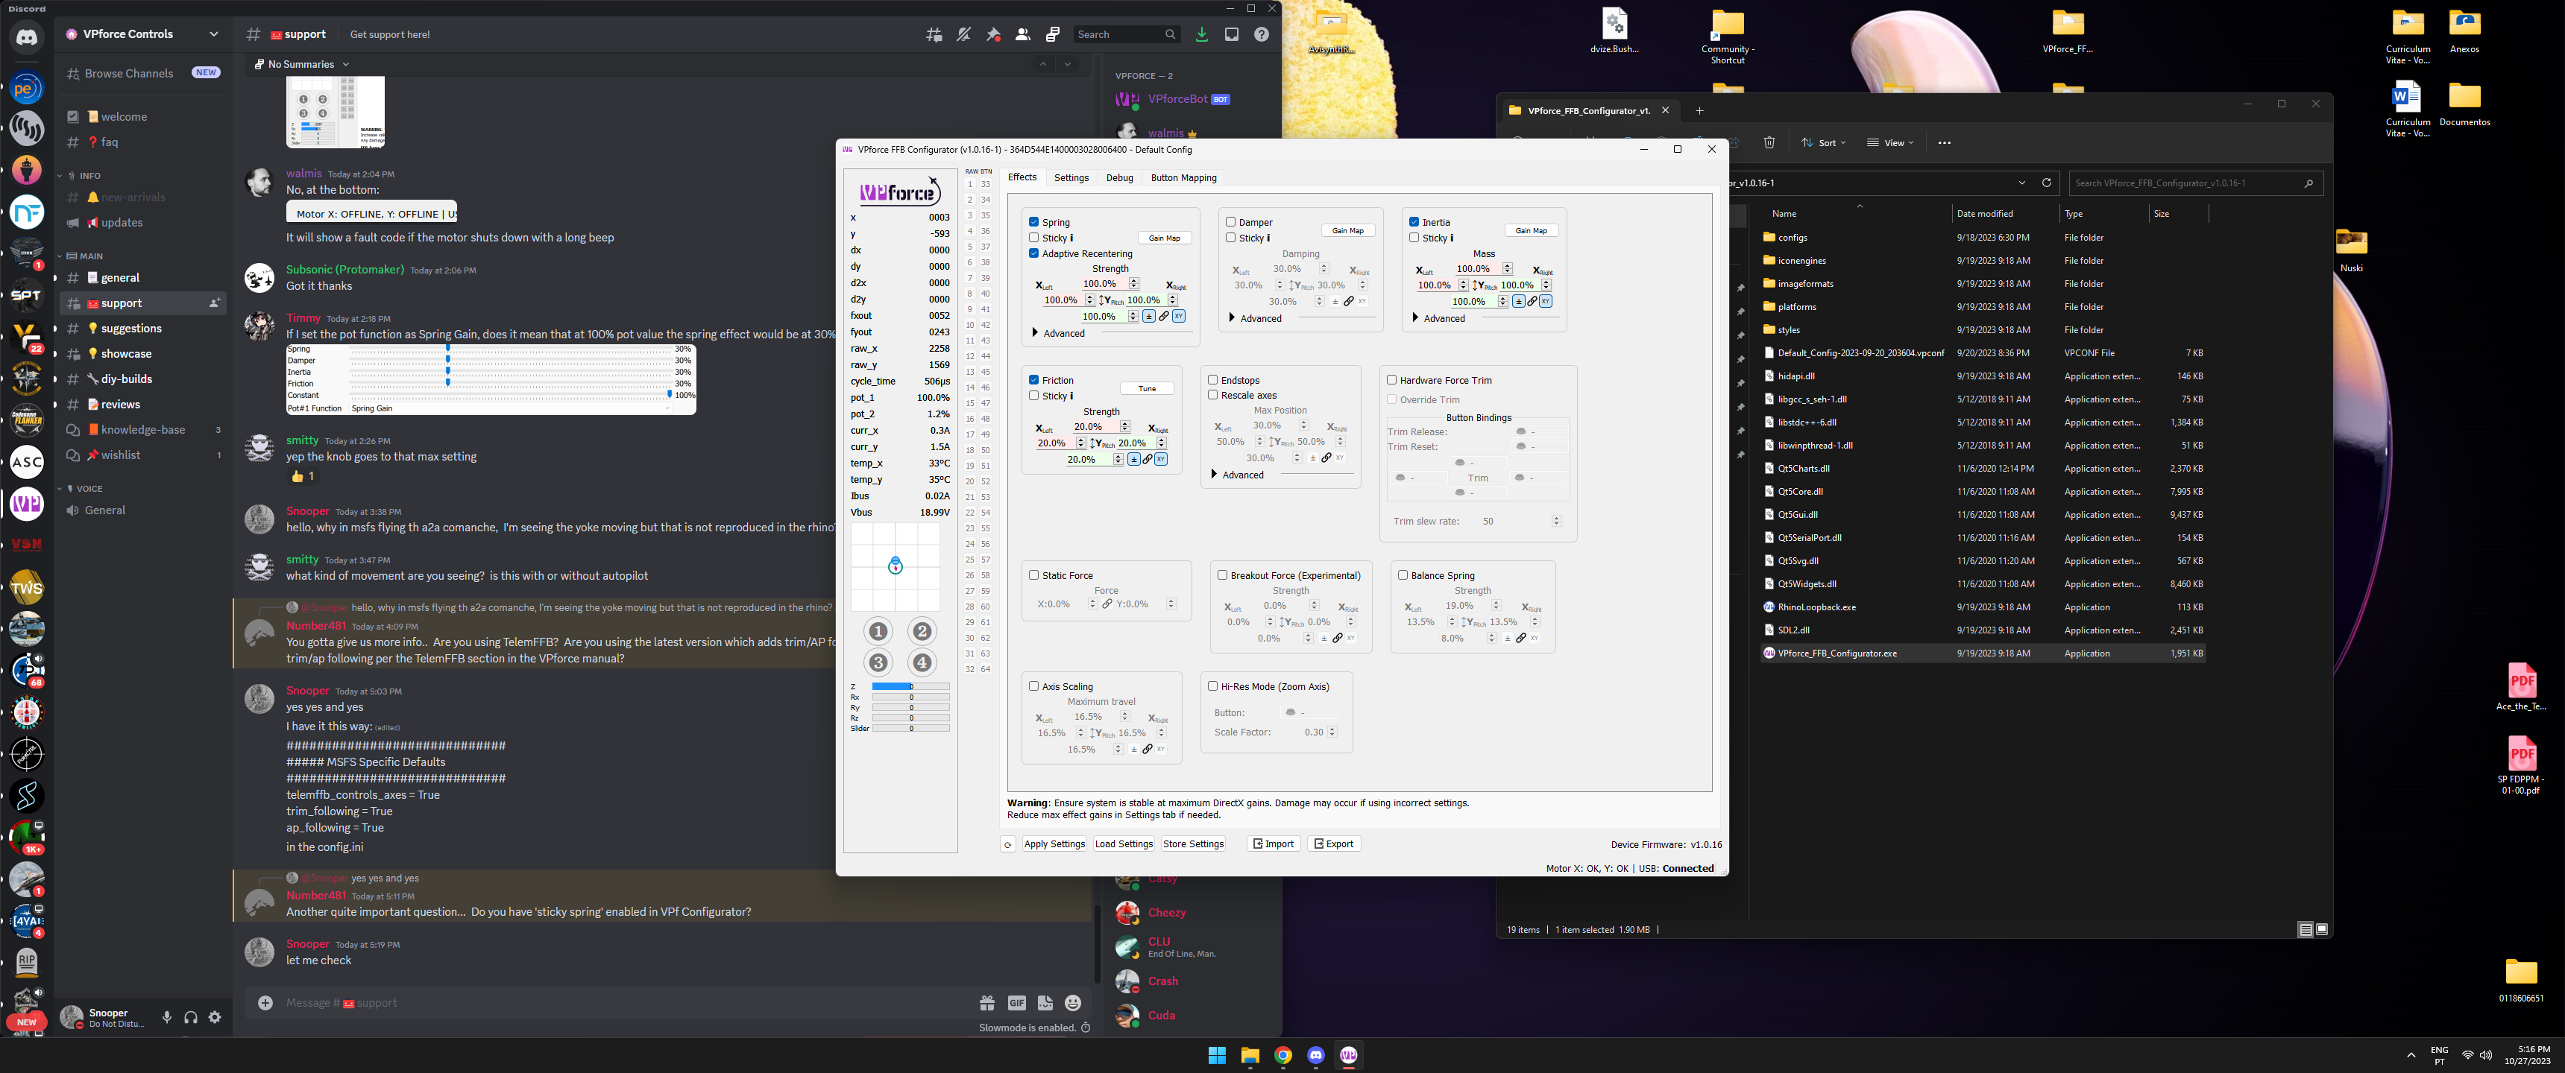Enable the Damper checkbox
This screenshot has height=1073, width=2565.
pyautogui.click(x=1231, y=222)
